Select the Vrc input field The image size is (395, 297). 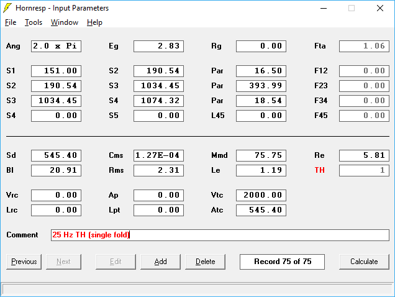pos(56,195)
